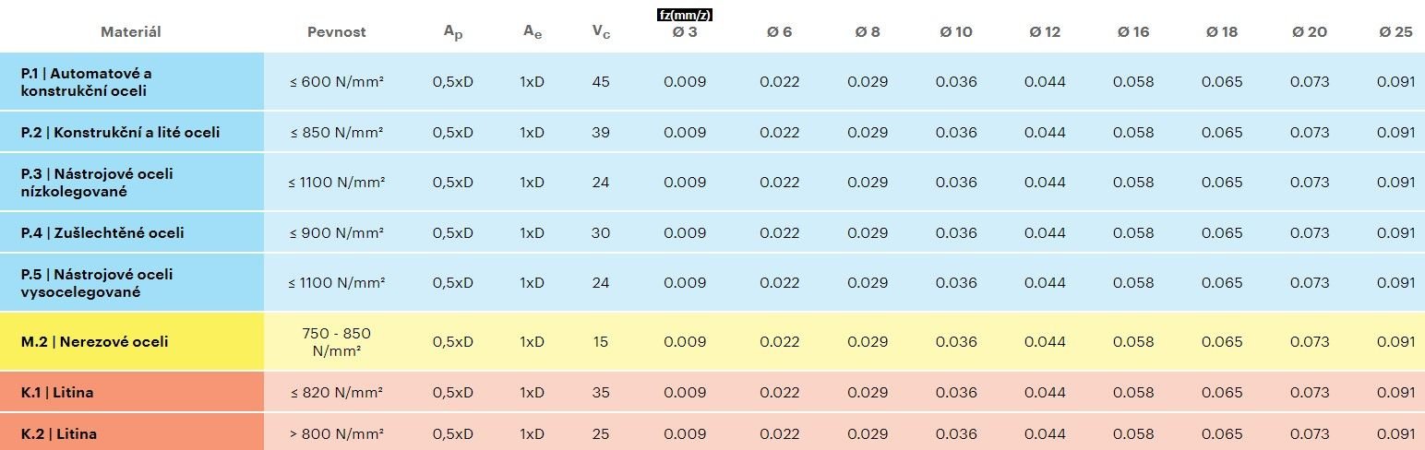The image size is (1425, 450).
Task: Click the 750 - 850 N/mm² strength cell
Action: 336,342
